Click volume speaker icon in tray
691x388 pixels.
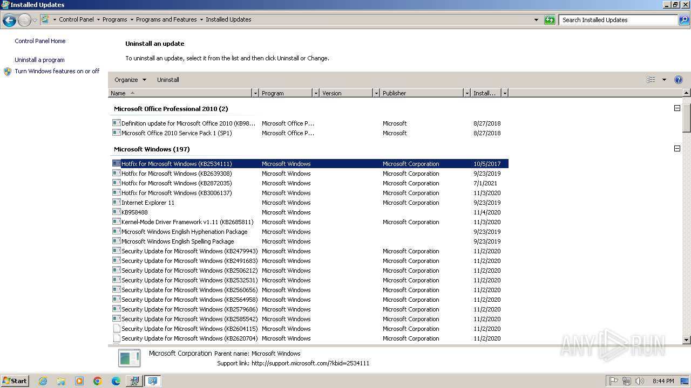click(639, 381)
